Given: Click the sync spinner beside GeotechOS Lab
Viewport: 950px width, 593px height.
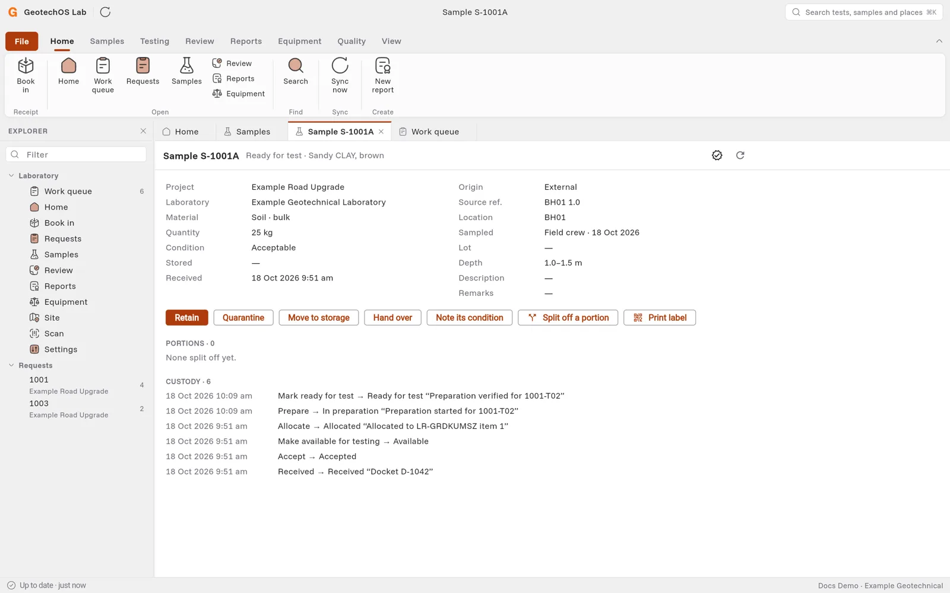Looking at the screenshot, I should click(x=105, y=12).
